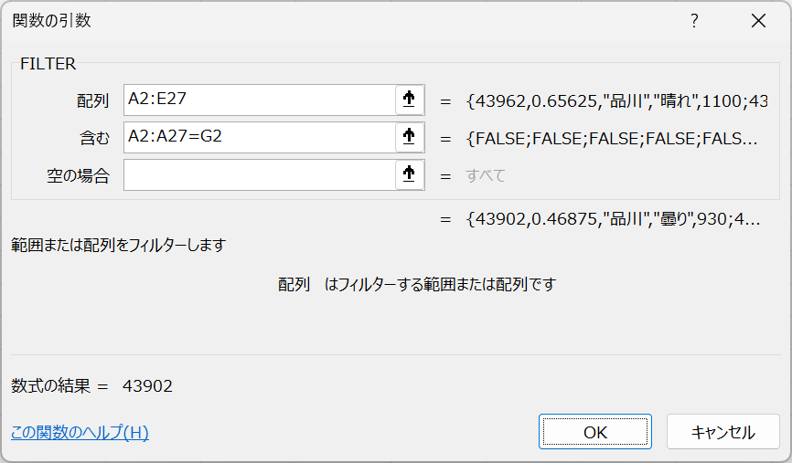792x463 pixels.
Task: Collapse dialog using 配列 range selector icon
Action: coord(409,100)
